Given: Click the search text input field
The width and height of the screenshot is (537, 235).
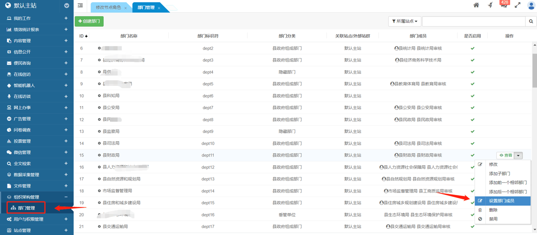Looking at the screenshot, I should point(473,21).
